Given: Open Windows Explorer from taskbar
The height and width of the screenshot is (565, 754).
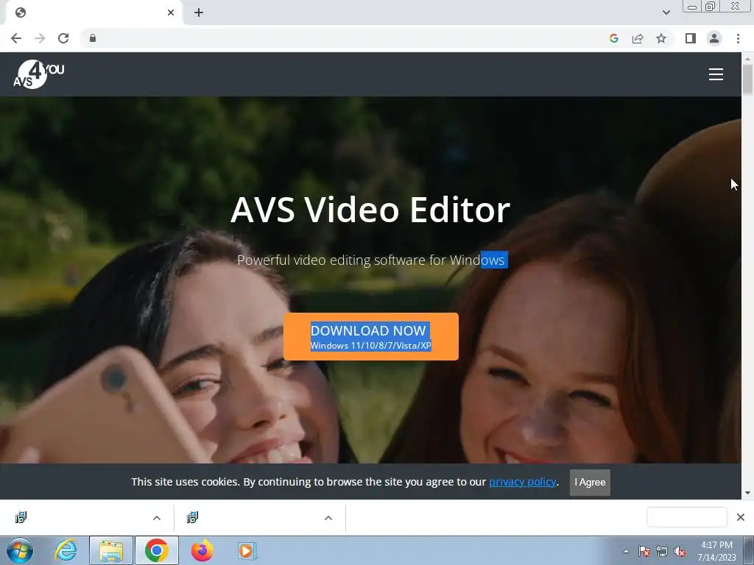Looking at the screenshot, I should pos(111,550).
